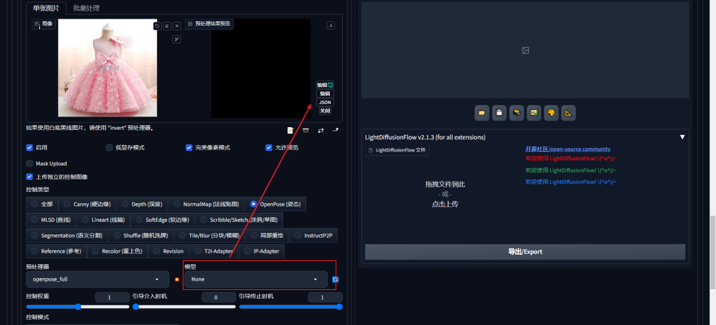Switch to the 单张图片 tab
716x325 pixels.
(x=46, y=8)
